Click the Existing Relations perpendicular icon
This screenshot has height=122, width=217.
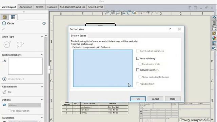4,60
